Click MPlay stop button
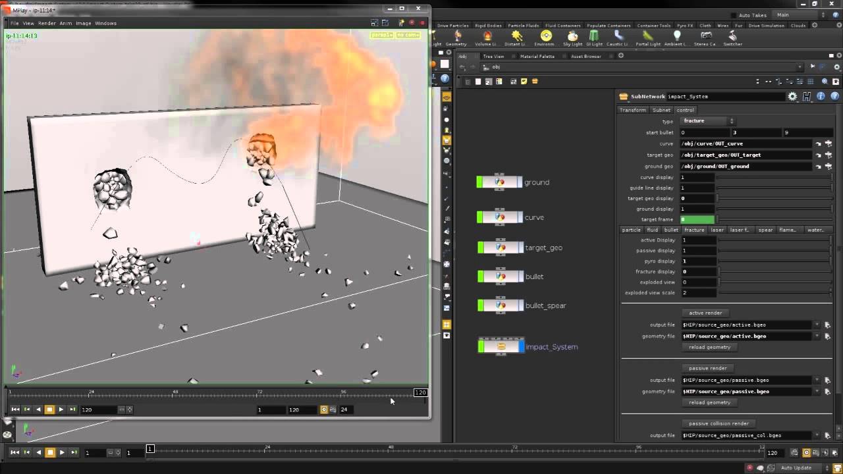Viewport: 843px width, 474px height. tap(49, 409)
